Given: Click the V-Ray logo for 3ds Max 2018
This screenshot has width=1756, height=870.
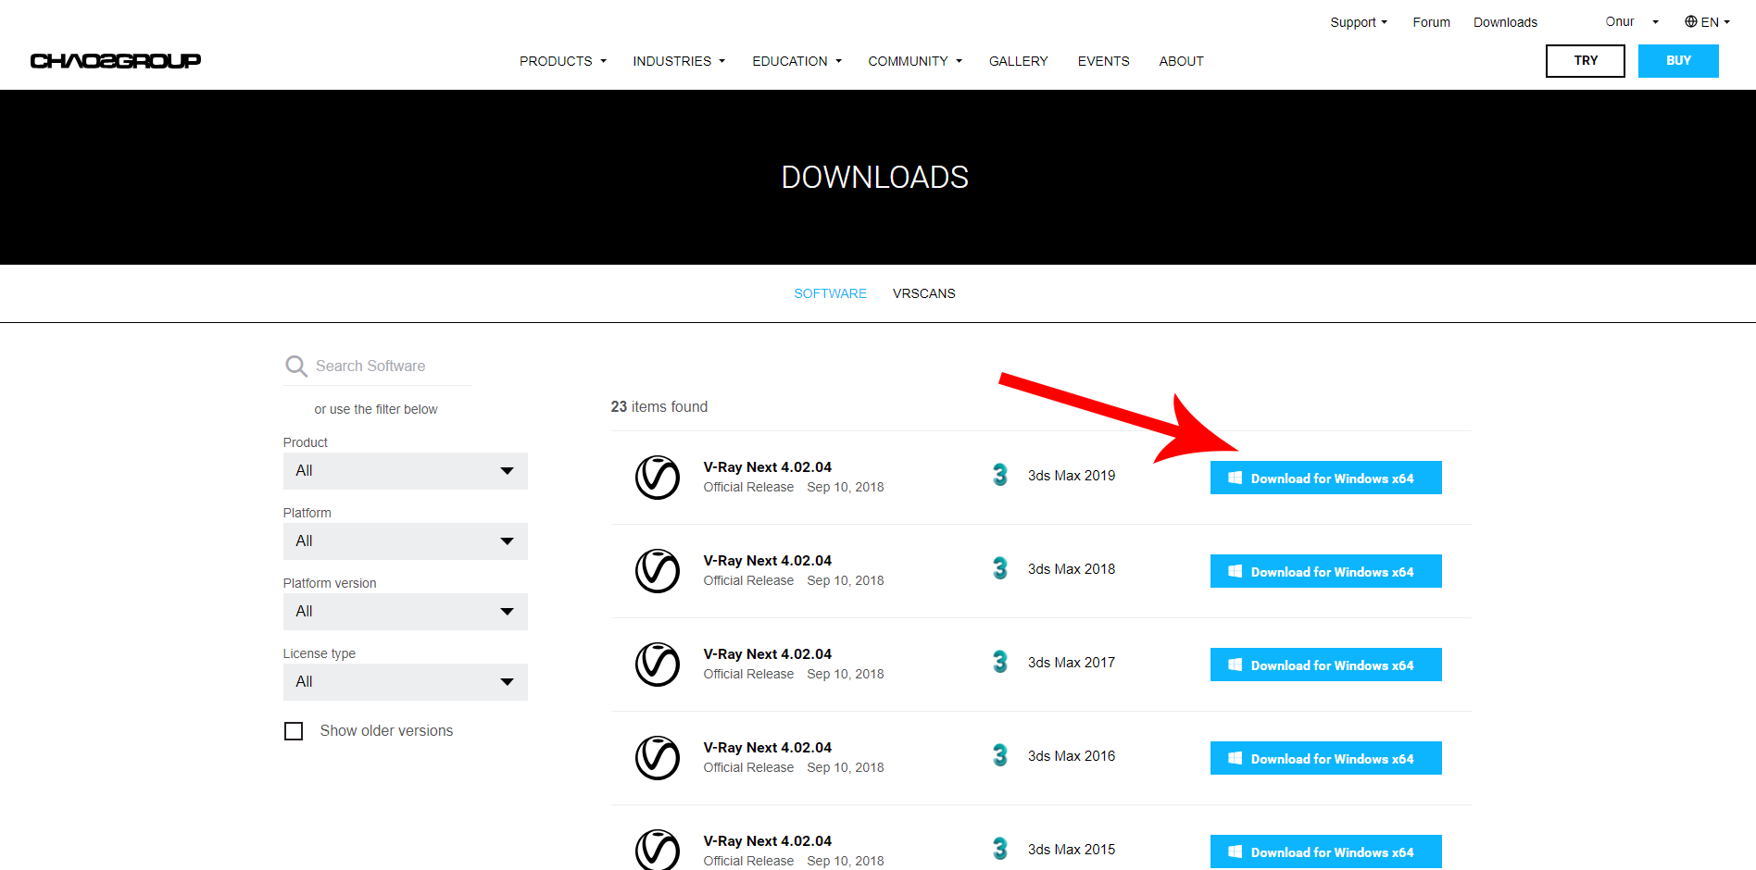Looking at the screenshot, I should 658,571.
